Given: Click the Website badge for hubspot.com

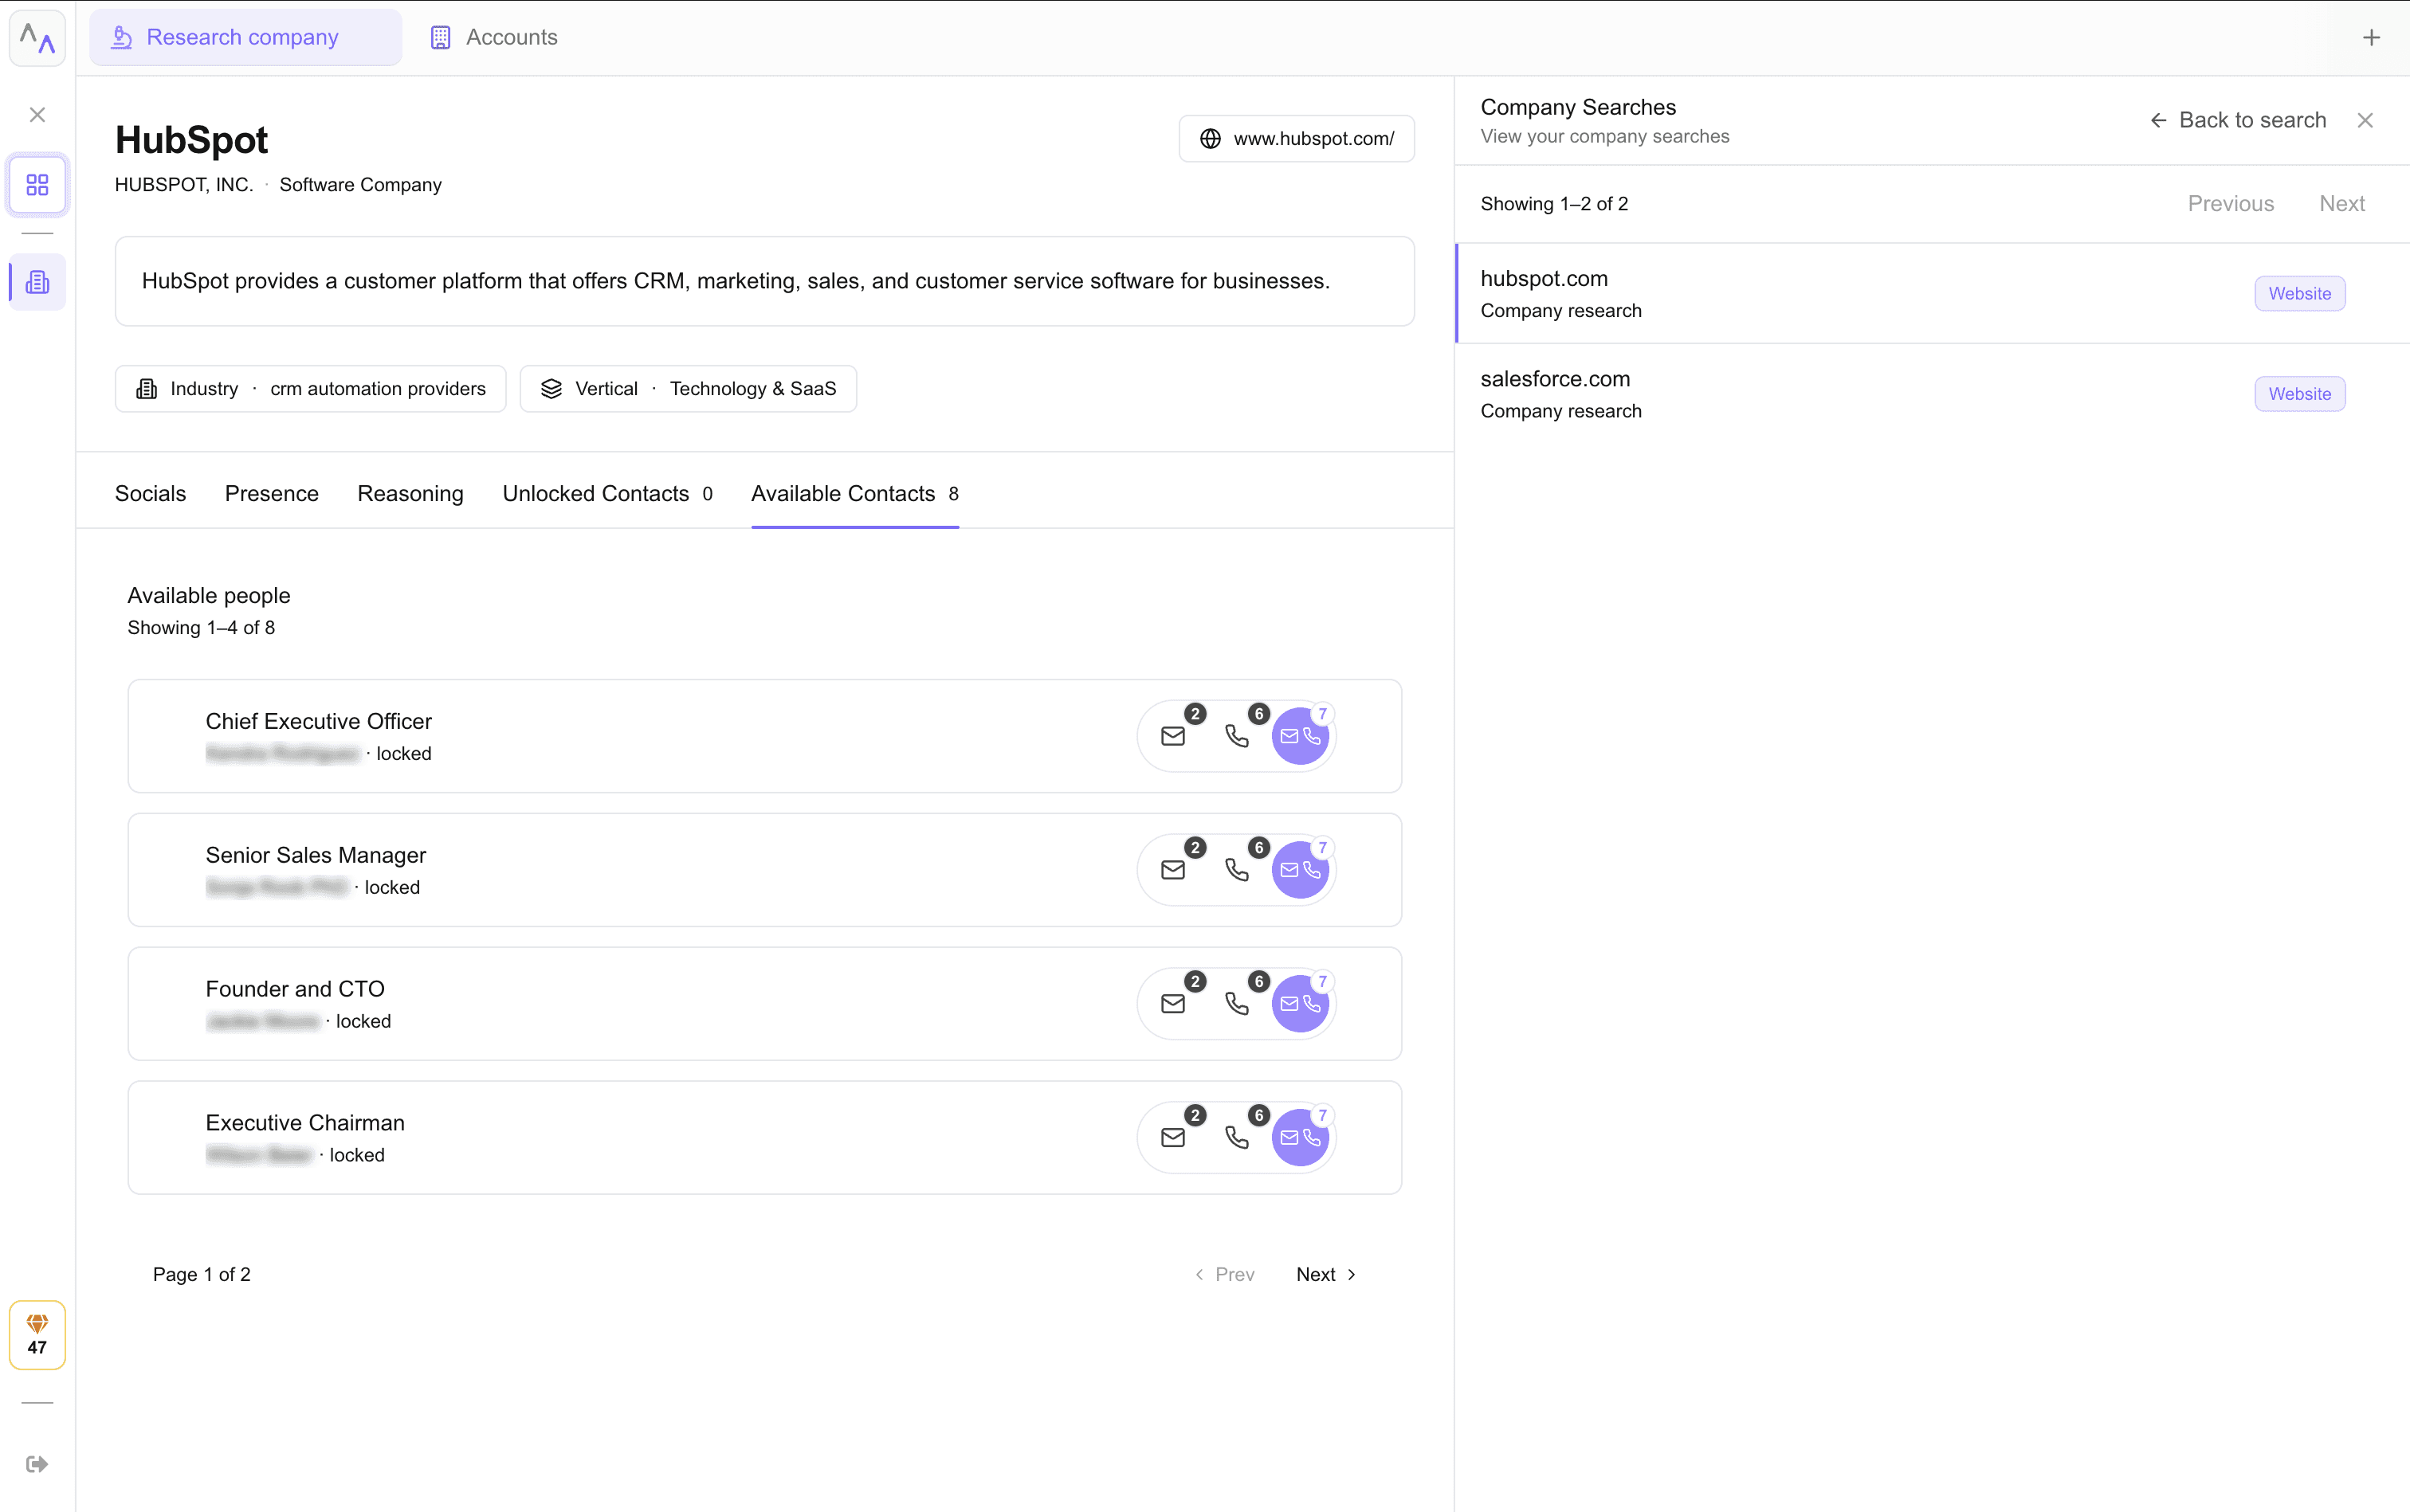Looking at the screenshot, I should 2299,294.
